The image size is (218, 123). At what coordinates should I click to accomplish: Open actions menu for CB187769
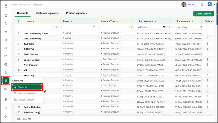[208, 49]
